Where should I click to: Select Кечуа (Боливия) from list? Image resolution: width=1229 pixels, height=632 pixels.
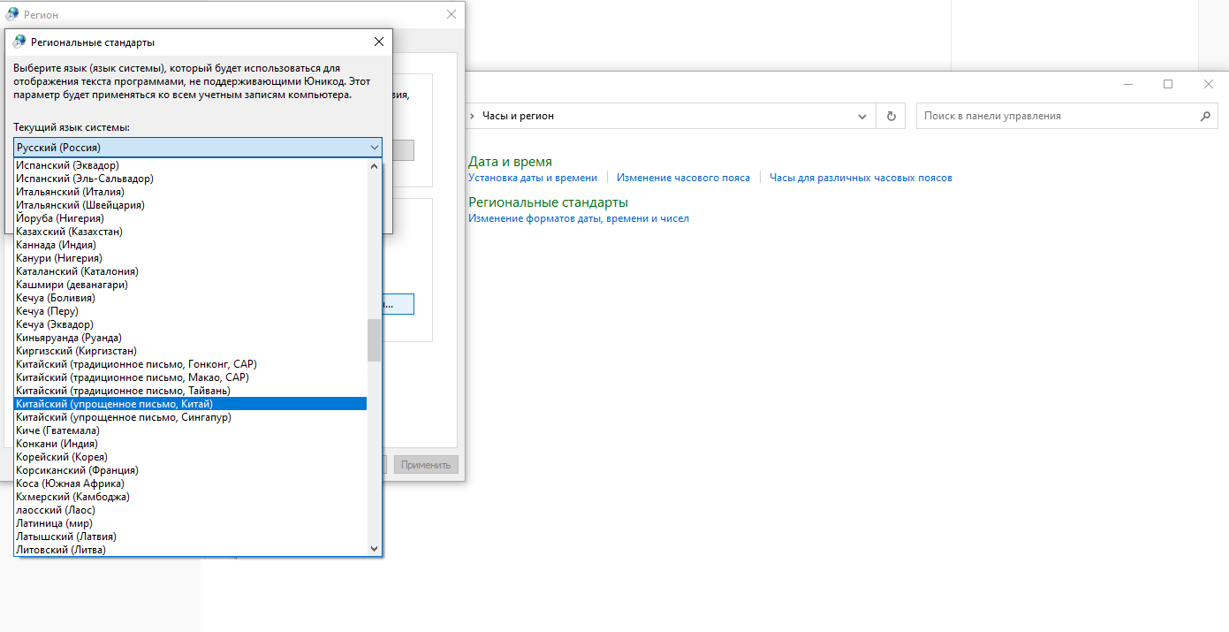[x=190, y=298]
